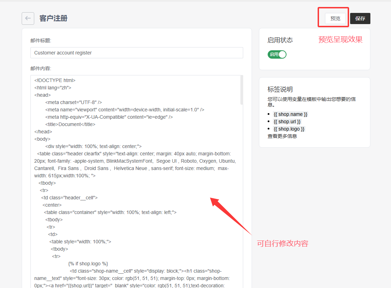Click the 客户注册 page title

(x=53, y=19)
